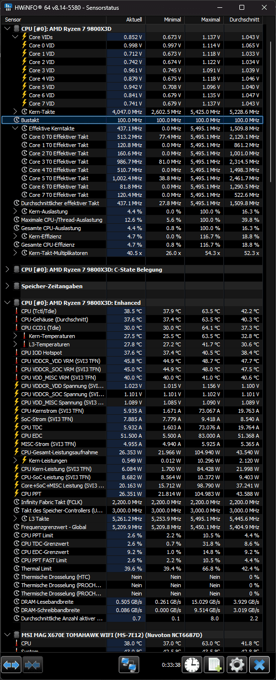Image resolution: width=276 pixels, height=680 pixels.
Task: Open the remote network monitoring icon
Action: pyautogui.click(x=129, y=665)
